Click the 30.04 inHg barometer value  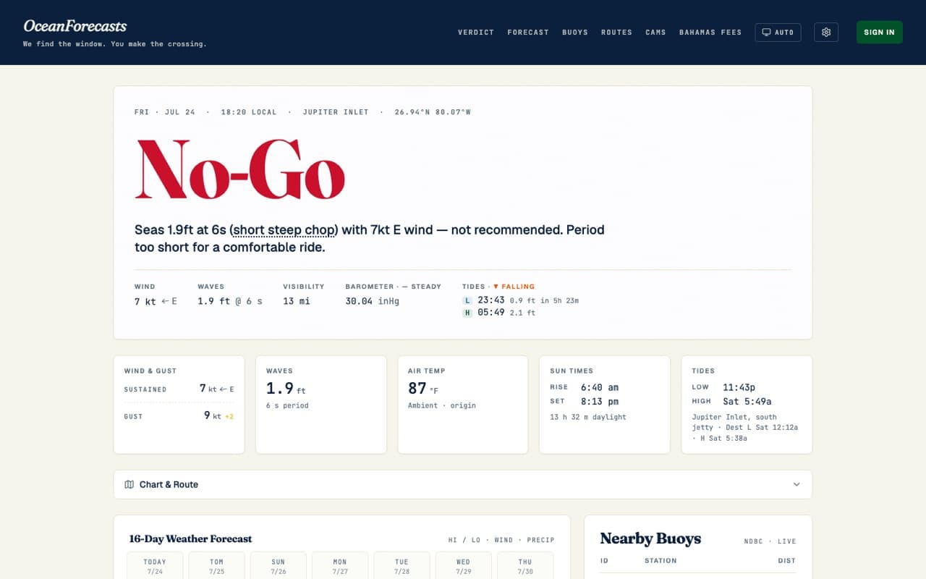372,301
